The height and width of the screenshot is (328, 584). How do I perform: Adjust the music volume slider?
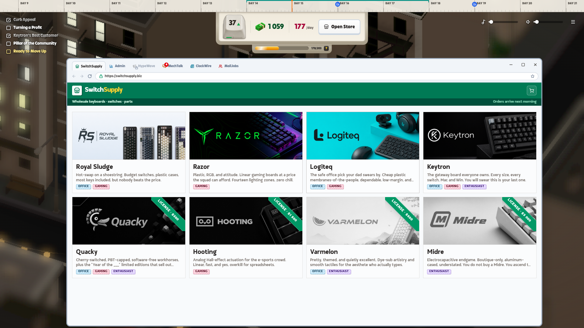pos(504,22)
